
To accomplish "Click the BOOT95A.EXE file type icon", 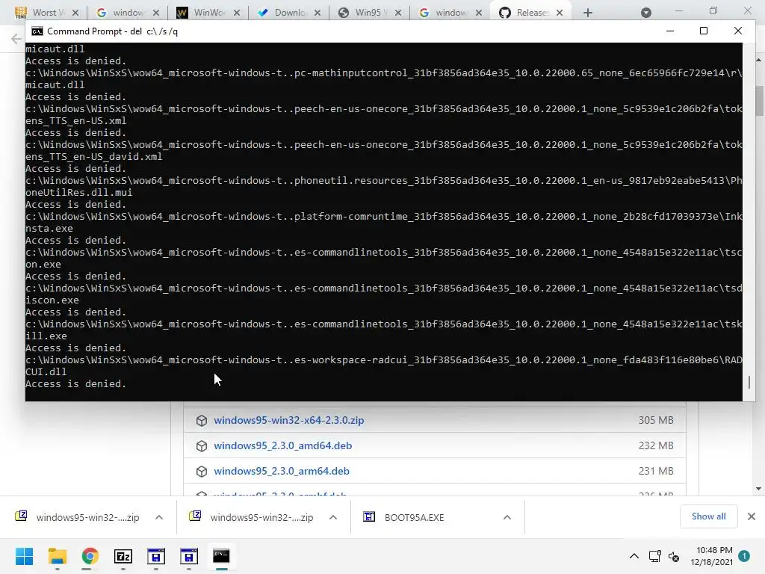I will pyautogui.click(x=369, y=516).
